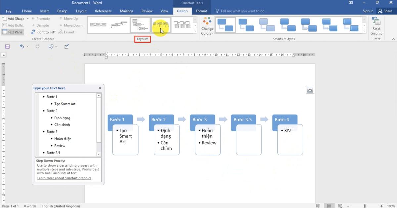Viewport: 397px width, 208px height.
Task: Toggle Right to Left layout direction
Action: (43, 32)
